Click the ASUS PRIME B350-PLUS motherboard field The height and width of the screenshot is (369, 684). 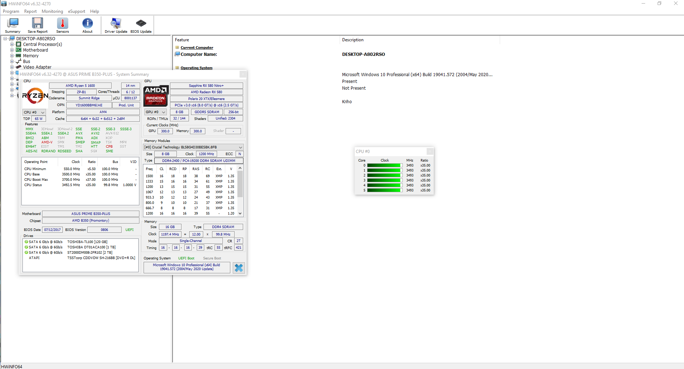91,214
